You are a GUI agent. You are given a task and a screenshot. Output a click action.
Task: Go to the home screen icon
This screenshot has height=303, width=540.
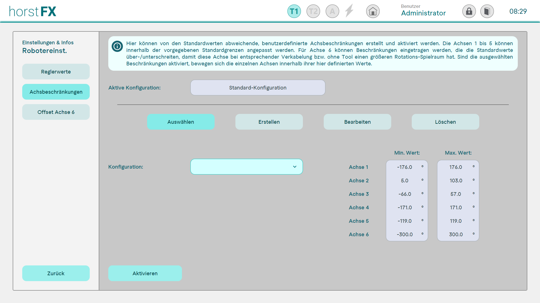(x=373, y=12)
